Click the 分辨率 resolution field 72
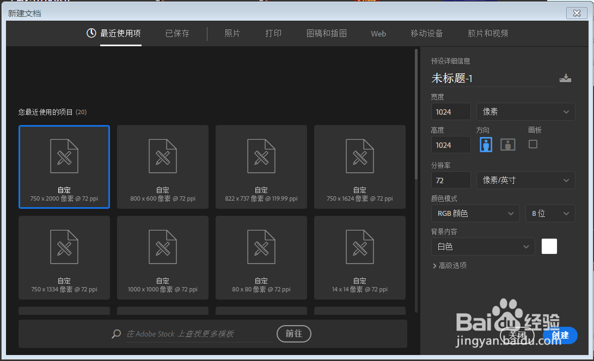This screenshot has width=594, height=361. coord(451,180)
